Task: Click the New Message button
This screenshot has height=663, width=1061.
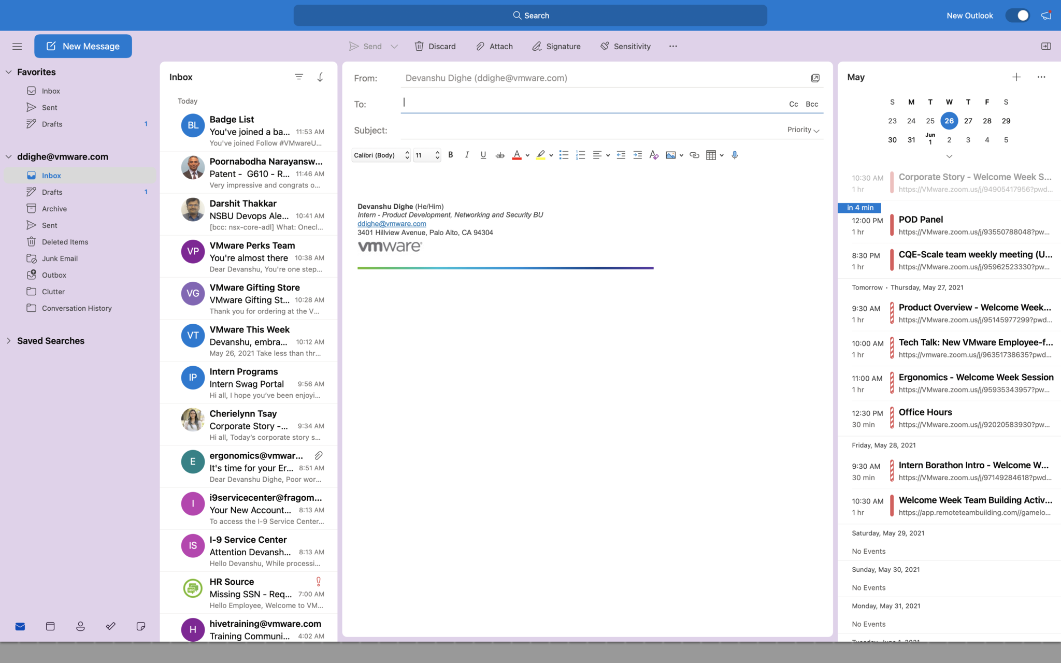Action: pyautogui.click(x=83, y=46)
